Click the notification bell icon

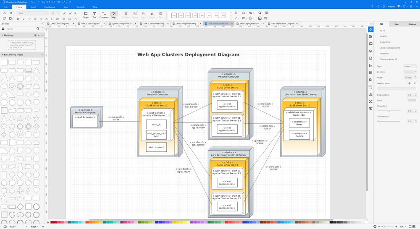point(383,6)
